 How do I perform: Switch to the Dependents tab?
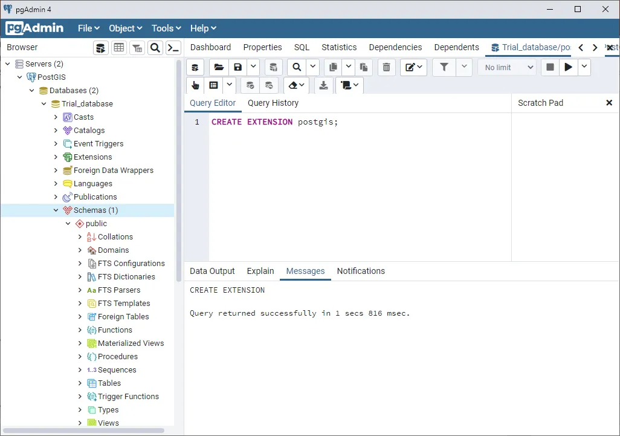pyautogui.click(x=456, y=48)
